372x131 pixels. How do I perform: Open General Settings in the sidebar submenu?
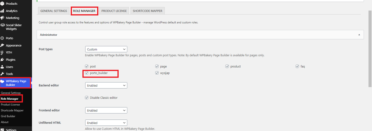[x=11, y=93]
